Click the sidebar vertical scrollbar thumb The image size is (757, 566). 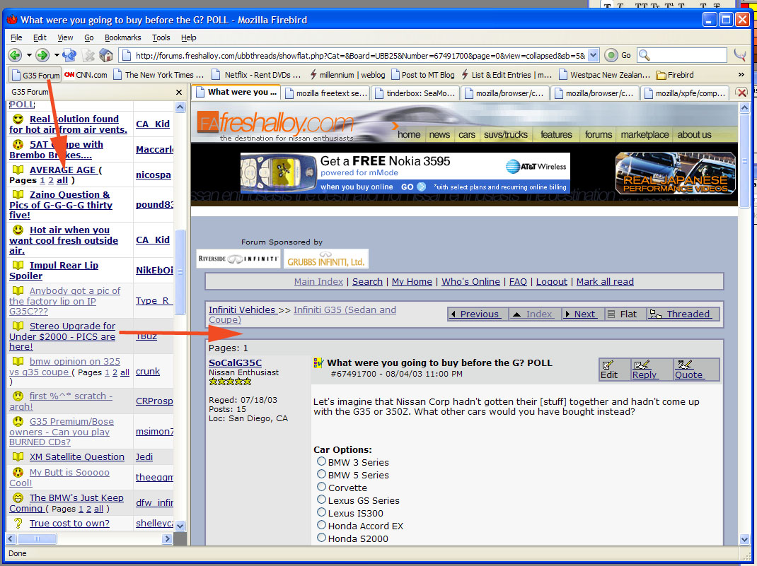180,272
